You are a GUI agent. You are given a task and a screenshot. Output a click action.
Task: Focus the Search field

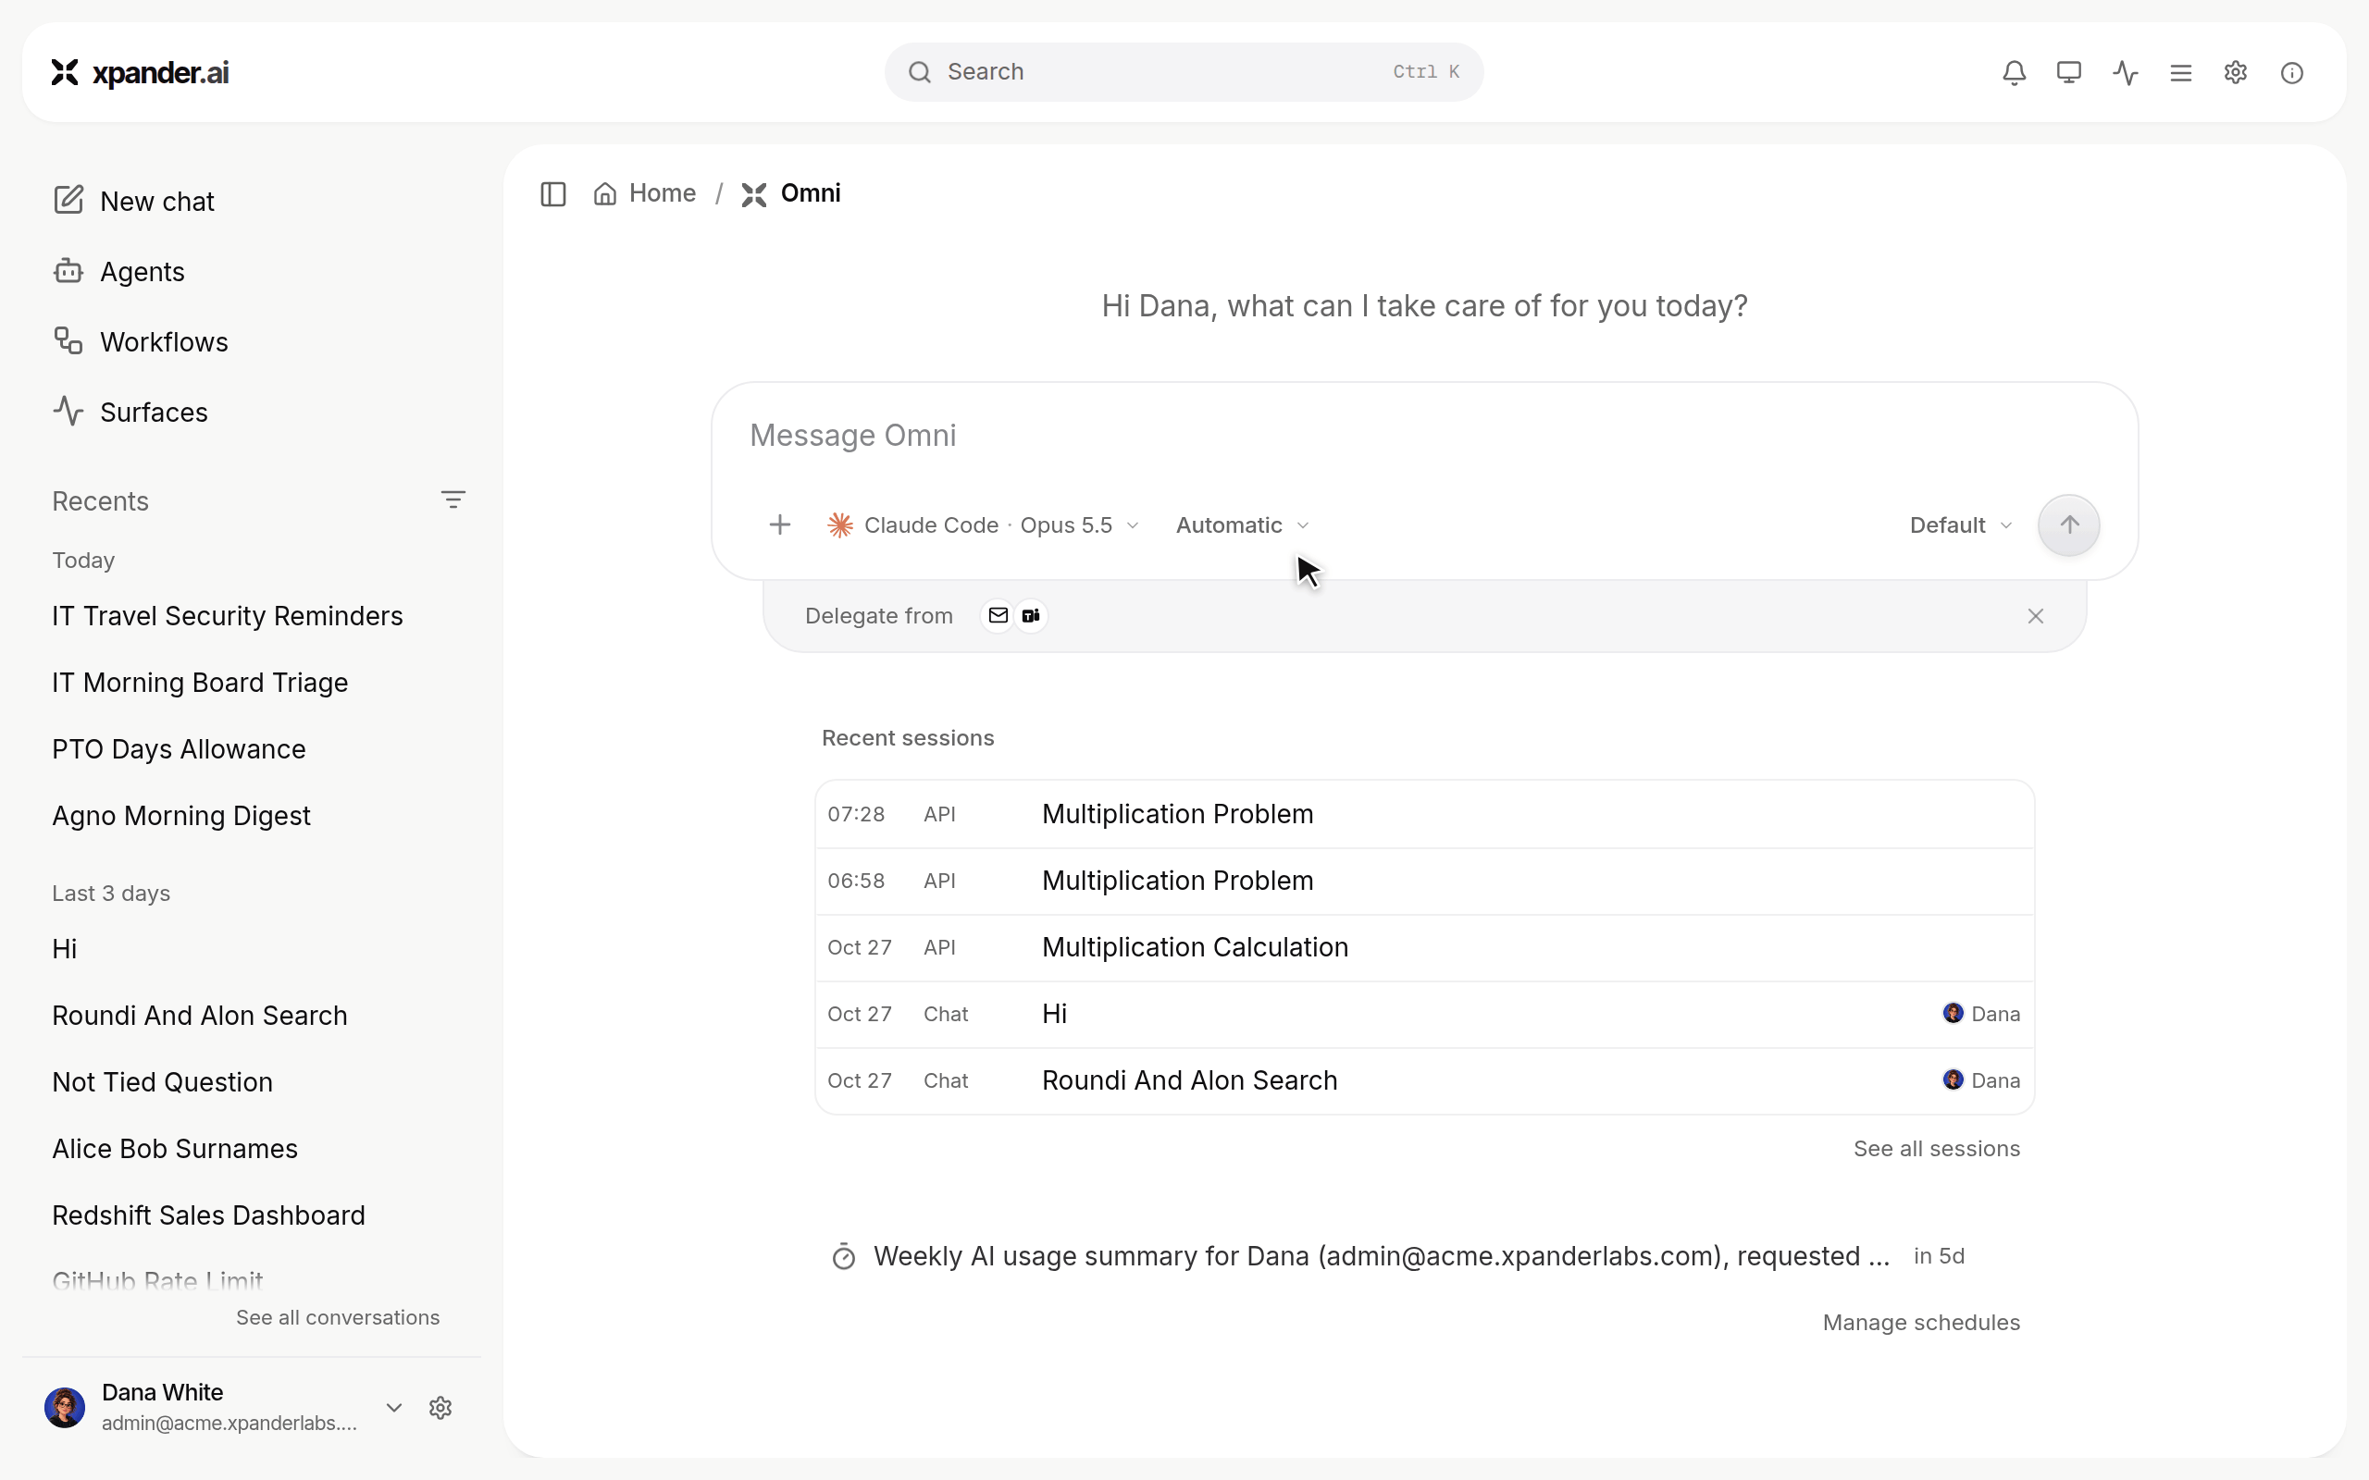point(1184,72)
